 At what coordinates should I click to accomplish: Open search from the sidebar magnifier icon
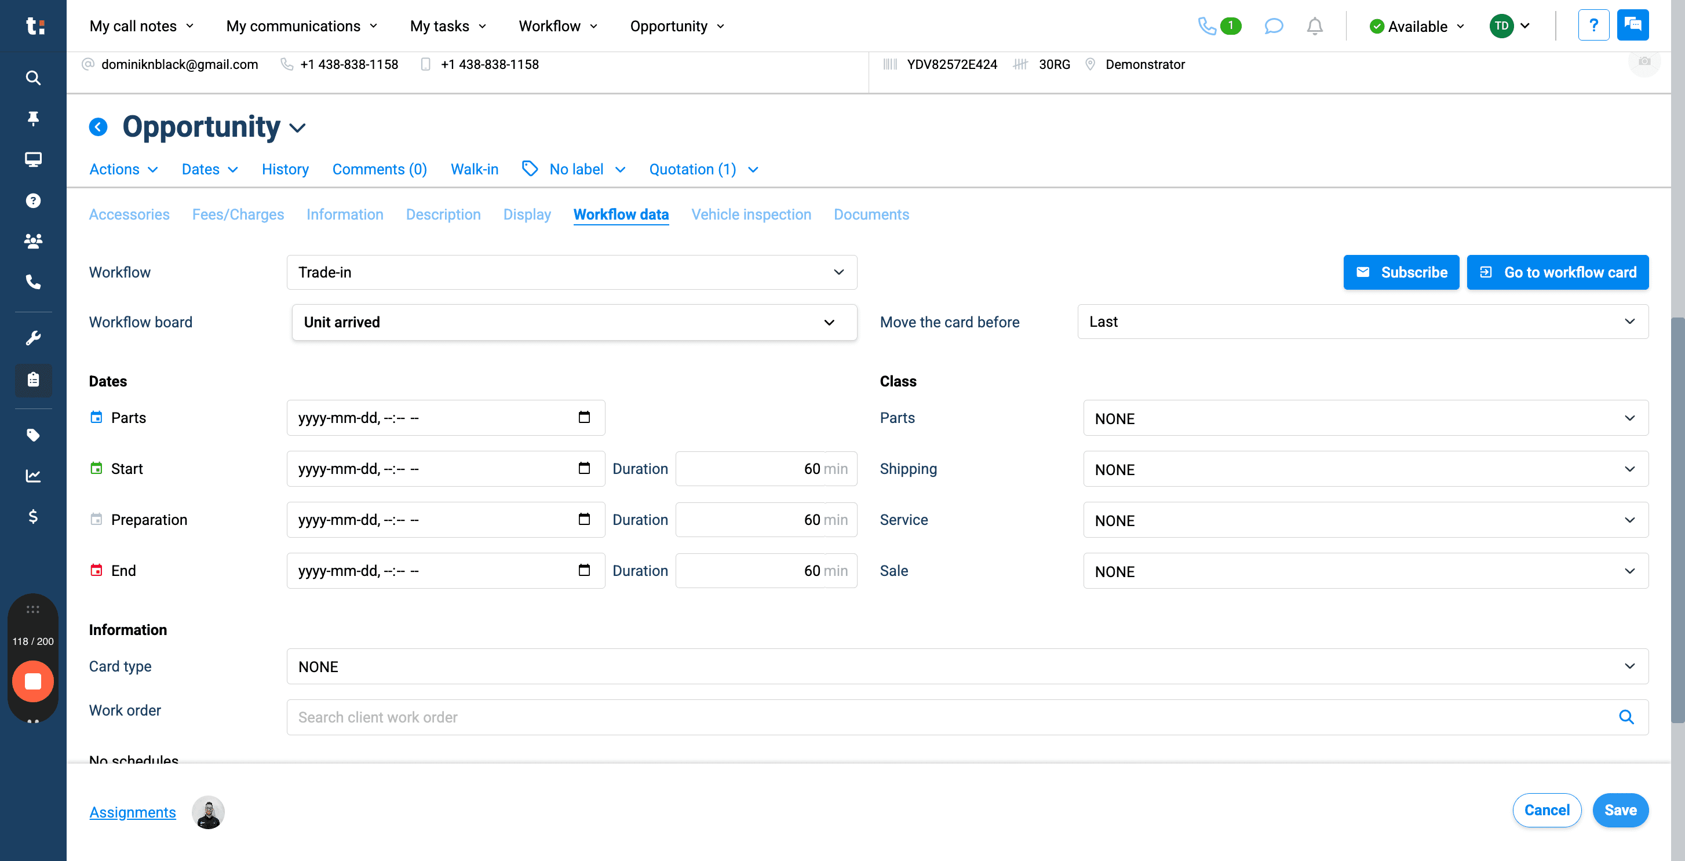32,78
